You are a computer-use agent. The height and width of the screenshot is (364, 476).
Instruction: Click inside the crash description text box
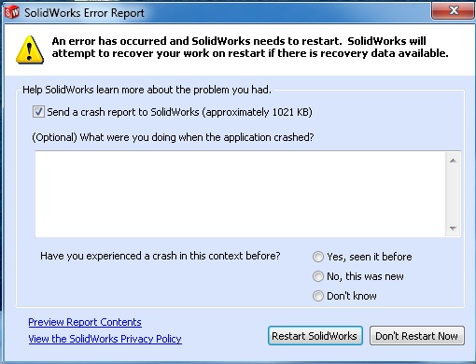tap(240, 194)
